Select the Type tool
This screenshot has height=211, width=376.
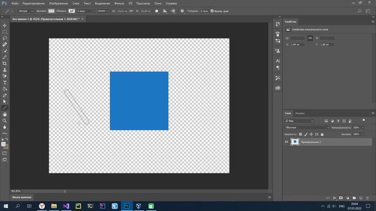(5, 83)
